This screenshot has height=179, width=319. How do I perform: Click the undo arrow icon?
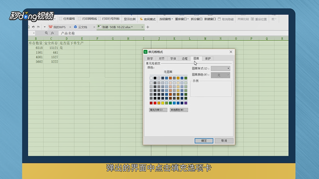(33, 27)
